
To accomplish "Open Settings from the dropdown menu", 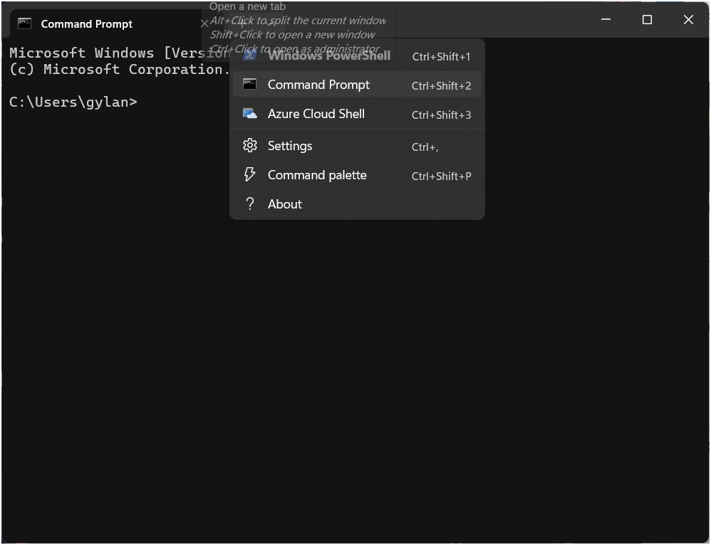I will click(289, 146).
